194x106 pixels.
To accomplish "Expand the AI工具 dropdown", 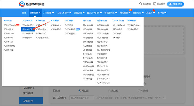I will 151,13.
